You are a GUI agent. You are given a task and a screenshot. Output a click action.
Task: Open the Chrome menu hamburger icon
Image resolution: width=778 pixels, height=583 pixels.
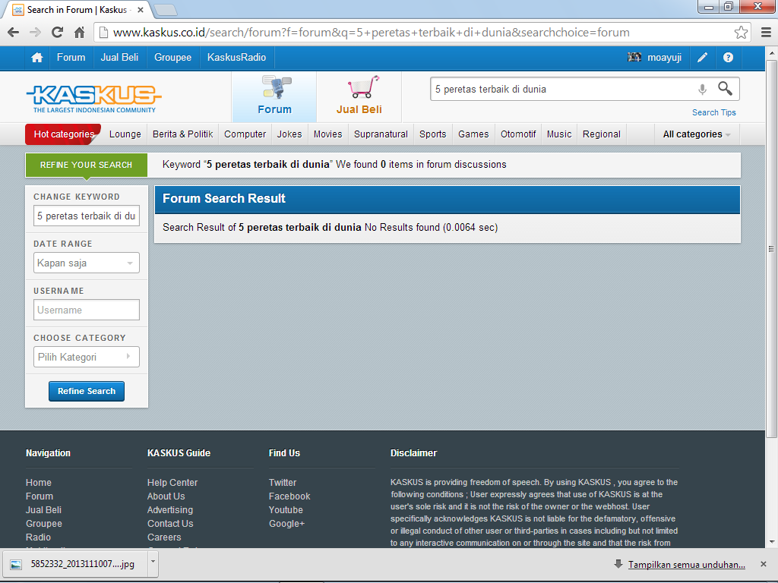[766, 33]
